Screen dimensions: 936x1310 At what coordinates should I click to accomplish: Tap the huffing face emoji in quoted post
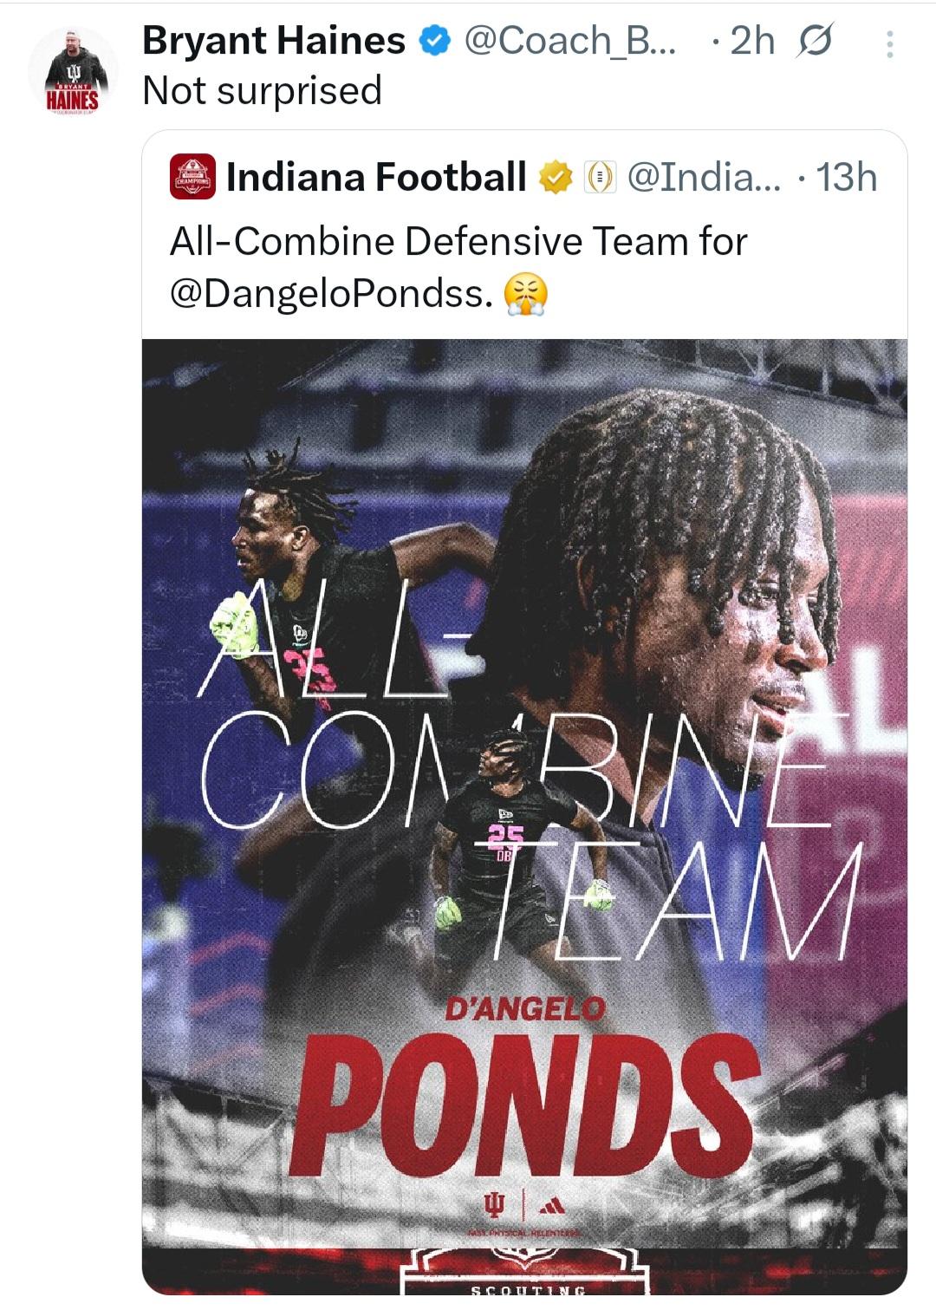526,294
